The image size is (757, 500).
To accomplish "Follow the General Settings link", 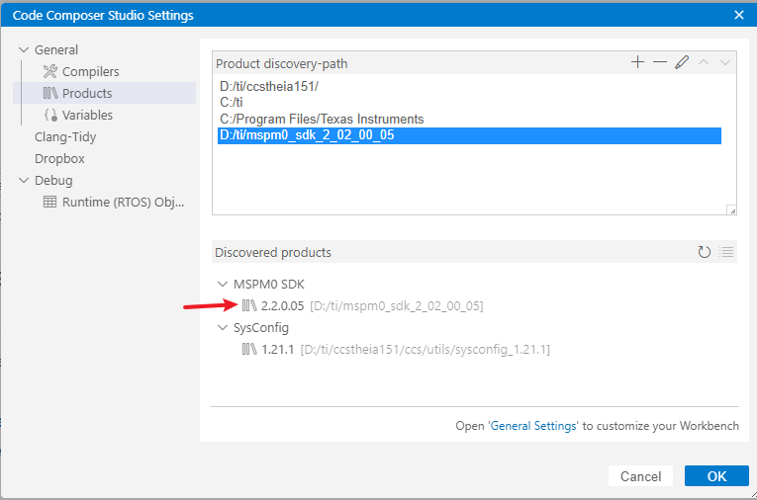I will (533, 426).
